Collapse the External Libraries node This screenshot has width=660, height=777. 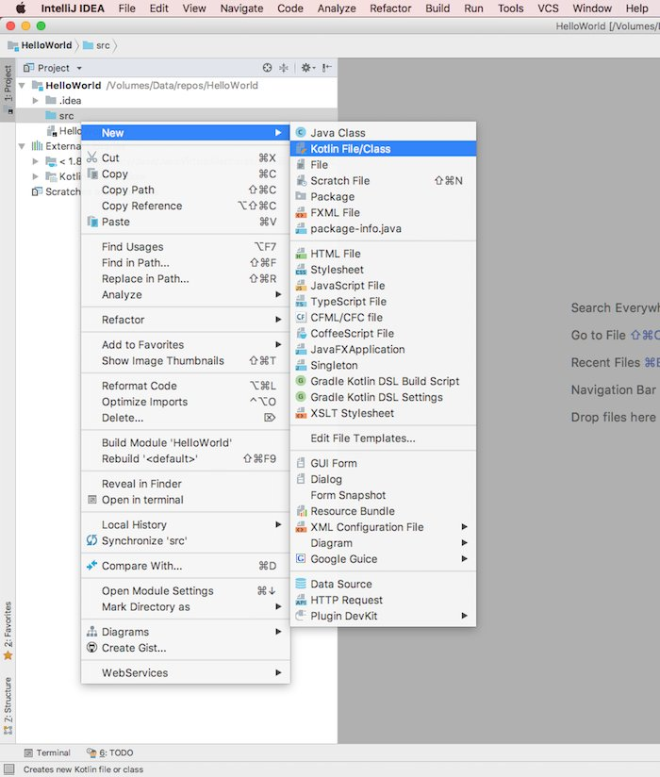pyautogui.click(x=22, y=145)
